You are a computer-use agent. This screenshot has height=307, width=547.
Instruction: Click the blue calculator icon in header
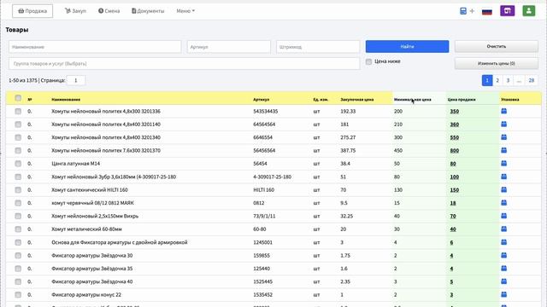(x=463, y=11)
